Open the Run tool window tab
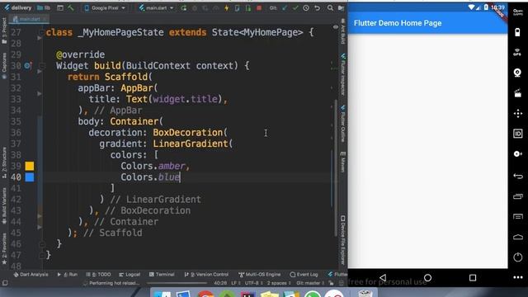This screenshot has height=297, width=528. pos(68,275)
